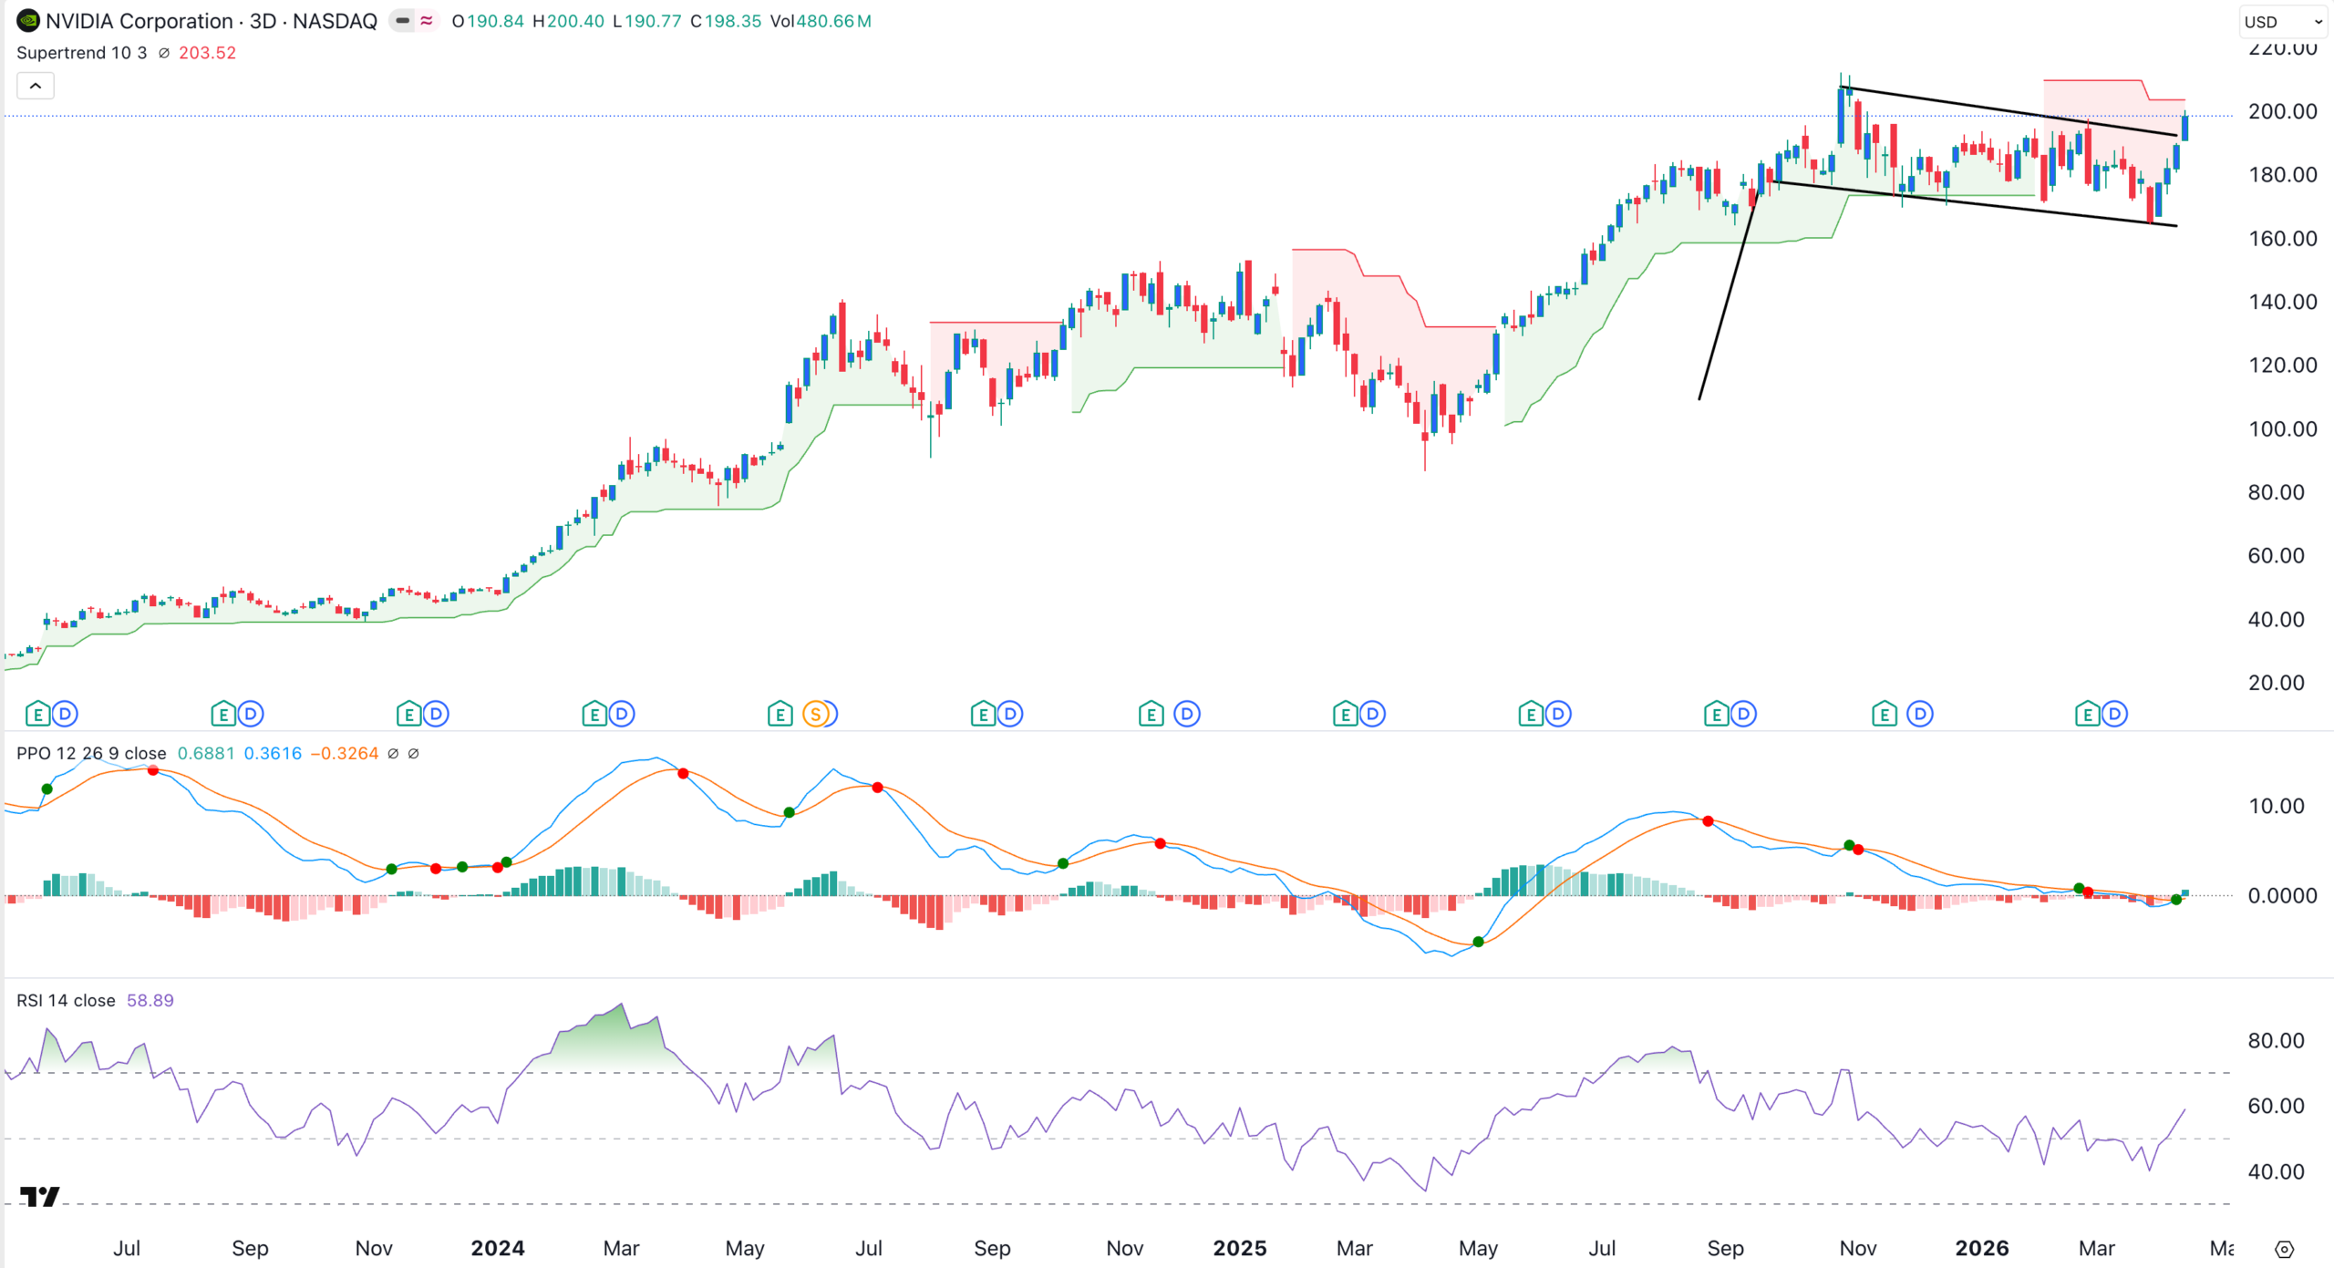The image size is (2334, 1268).
Task: Click the source circle icon beside Supertrend value
Action: (162, 52)
